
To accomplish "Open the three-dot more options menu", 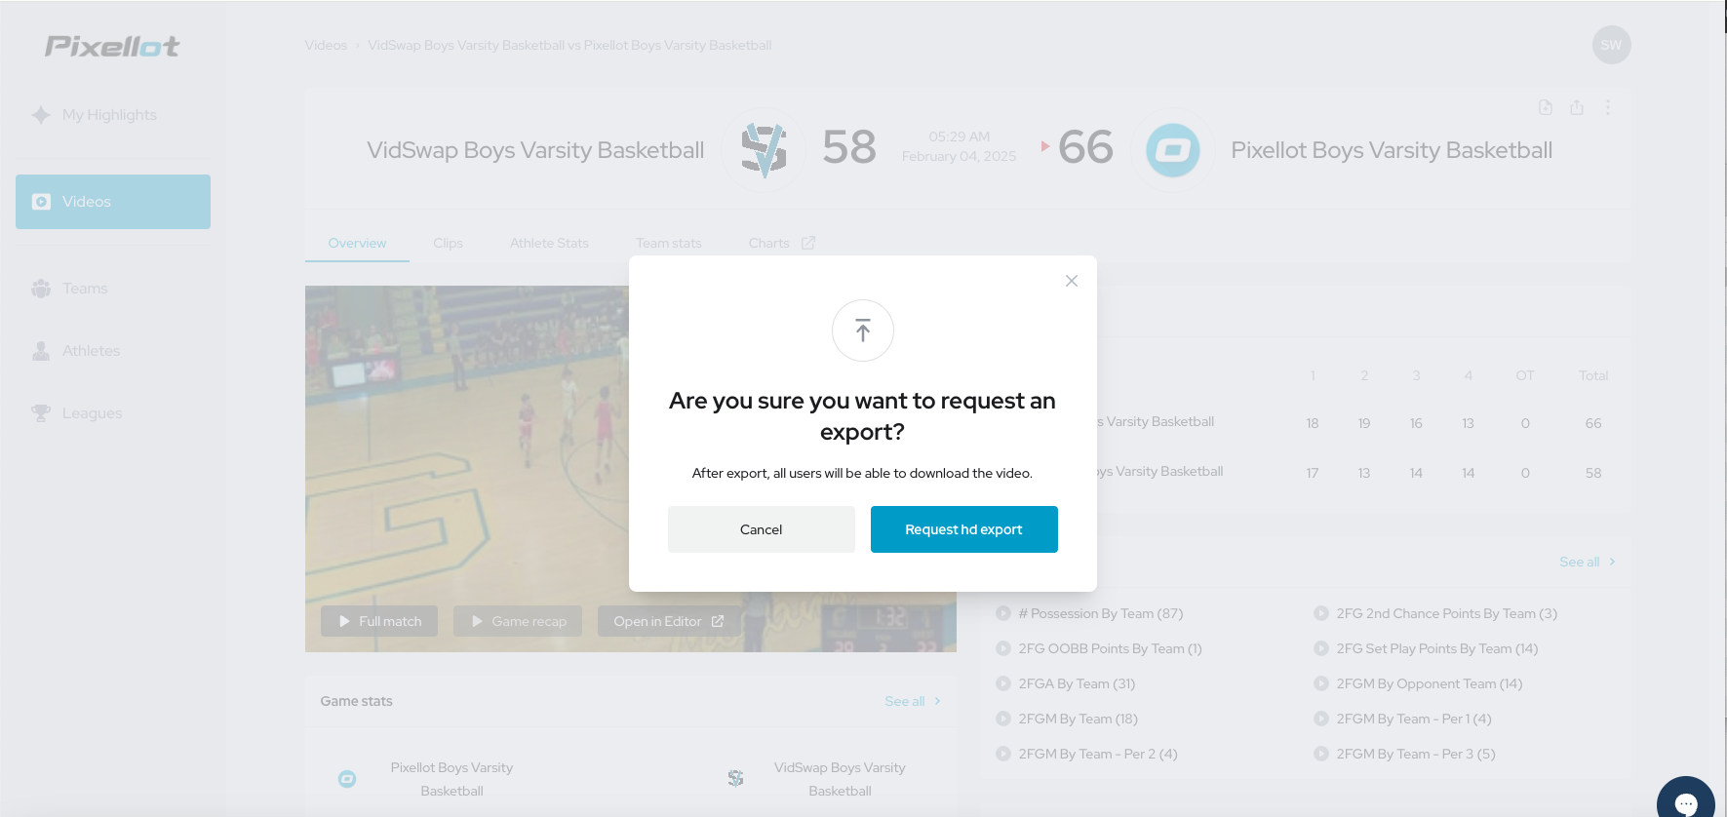I will point(1608,107).
